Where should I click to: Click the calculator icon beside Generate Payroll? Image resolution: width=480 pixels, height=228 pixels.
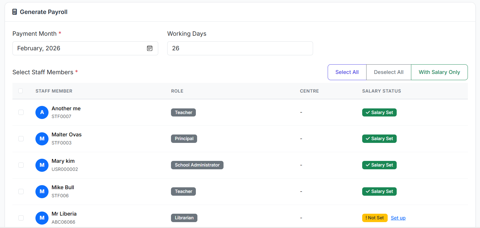15,12
